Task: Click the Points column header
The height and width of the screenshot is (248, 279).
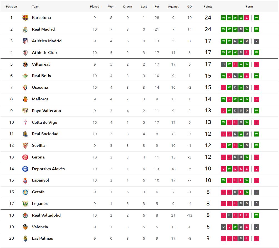Action: pos(208,7)
